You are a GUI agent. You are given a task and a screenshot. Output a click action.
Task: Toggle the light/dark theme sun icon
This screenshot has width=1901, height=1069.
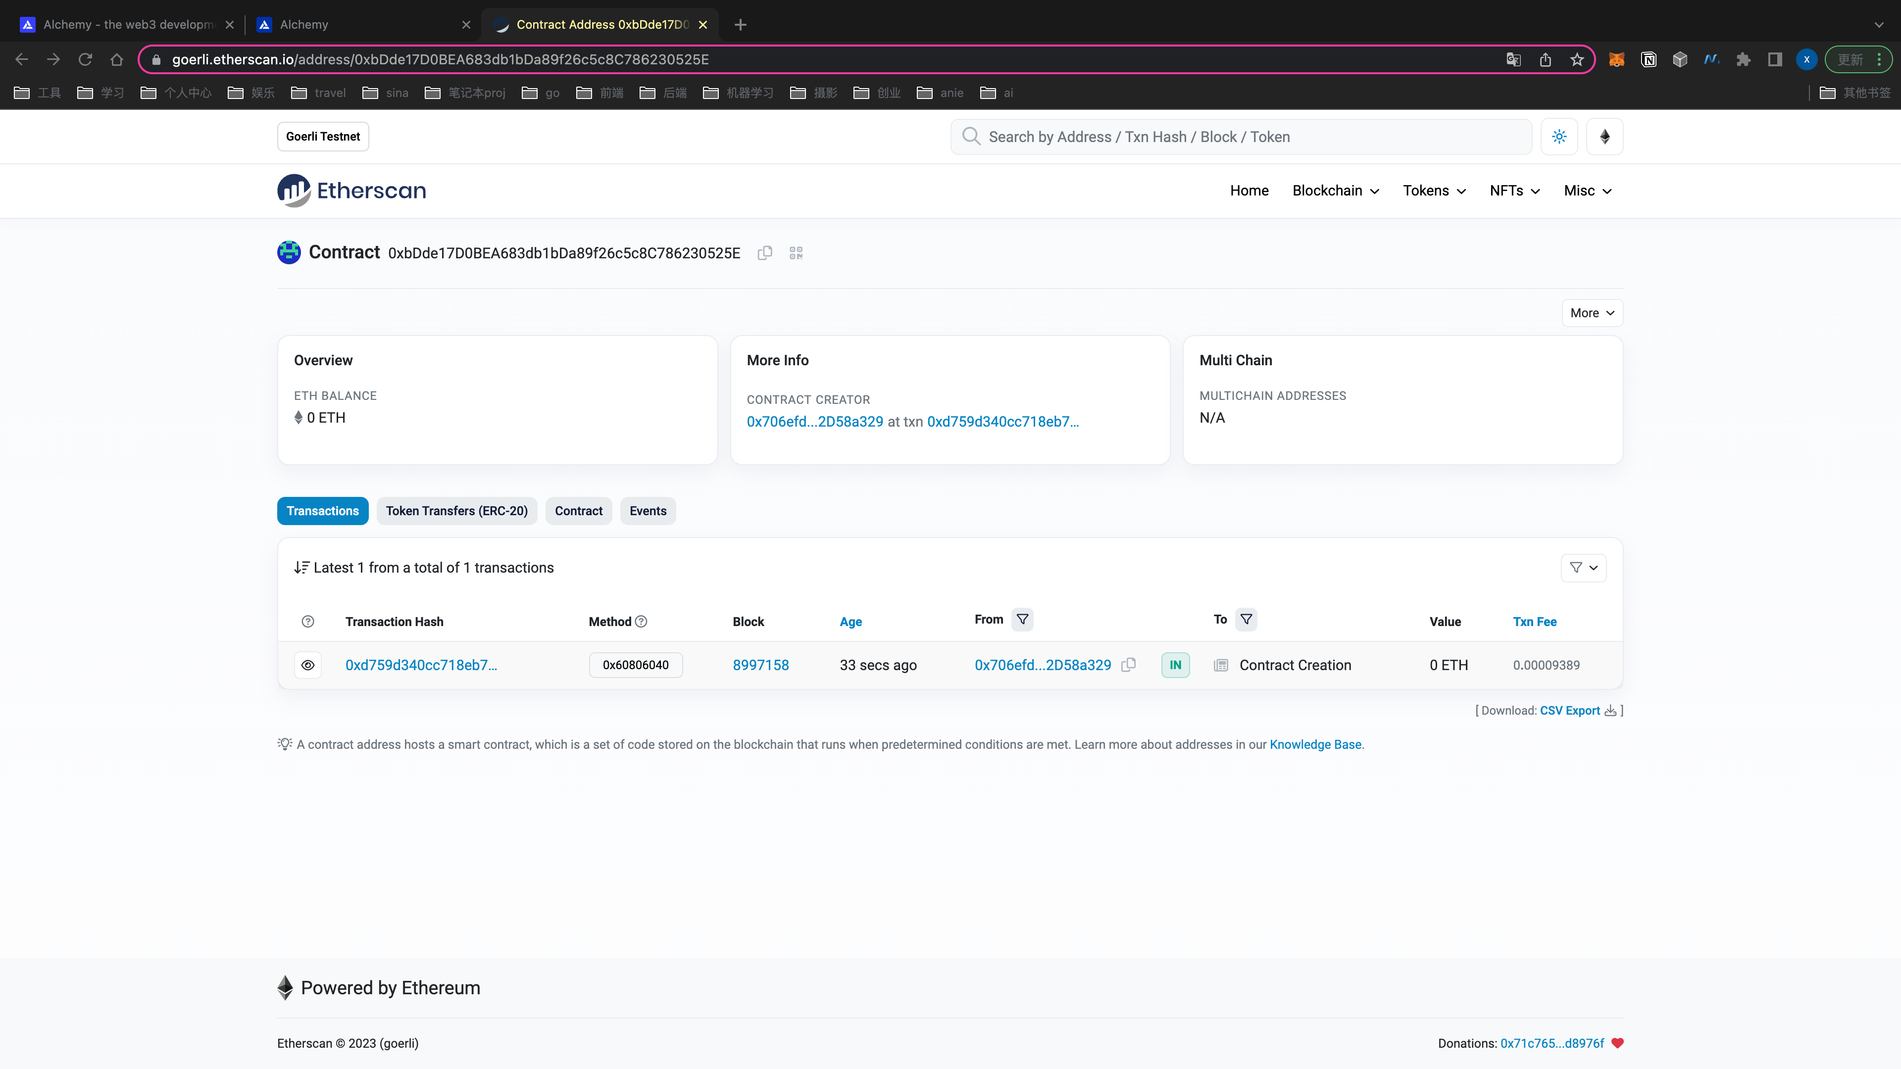pos(1558,137)
